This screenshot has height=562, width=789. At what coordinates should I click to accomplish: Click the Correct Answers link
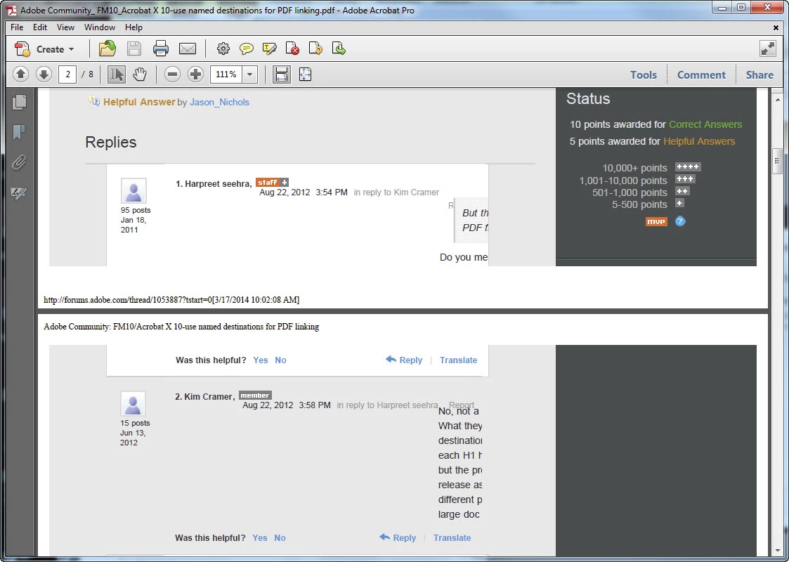point(705,124)
